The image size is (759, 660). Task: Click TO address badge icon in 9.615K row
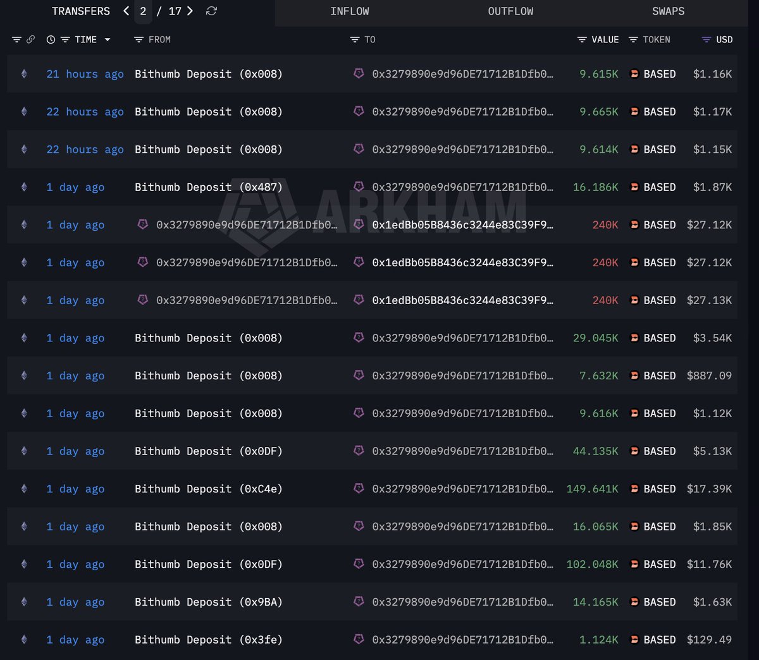[x=359, y=73]
